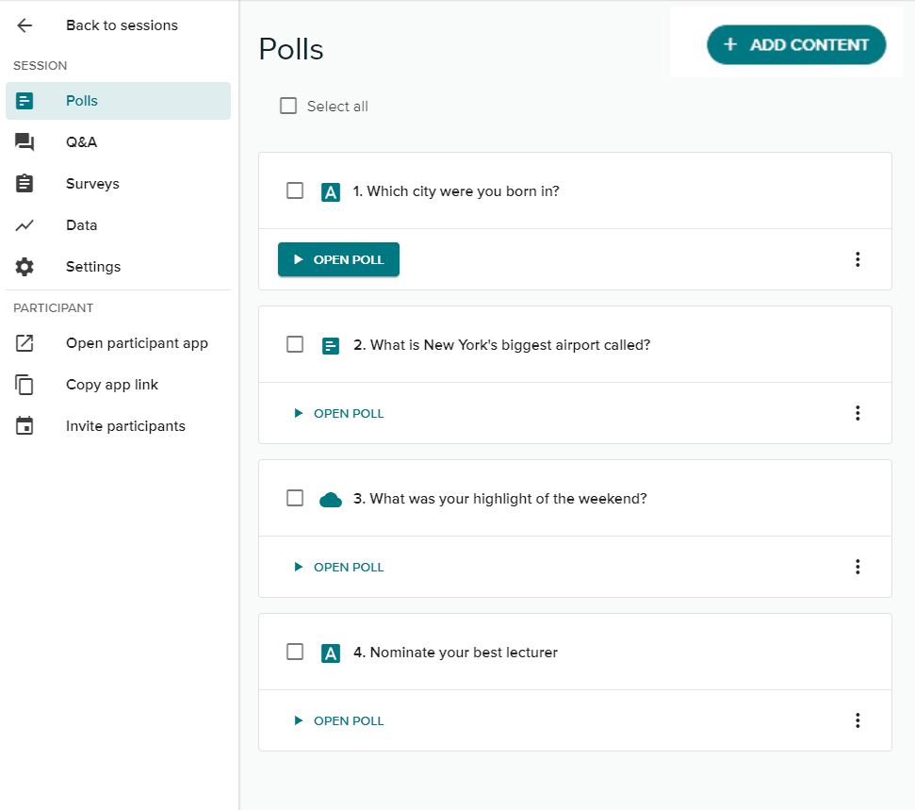Check the box for weekend highlight poll
This screenshot has width=915, height=810.
pos(295,498)
